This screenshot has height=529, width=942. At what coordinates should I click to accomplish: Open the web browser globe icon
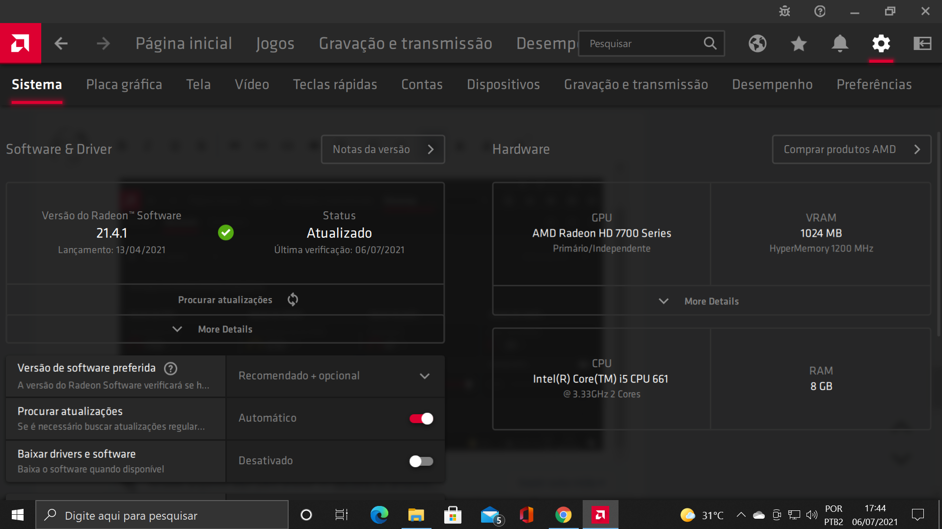tap(757, 44)
